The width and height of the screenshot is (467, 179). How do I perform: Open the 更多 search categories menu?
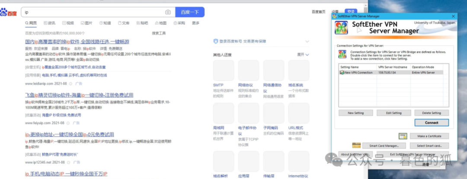coord(195,23)
